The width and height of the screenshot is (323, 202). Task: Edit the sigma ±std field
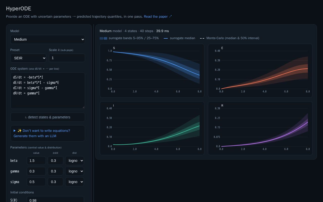pyautogui.click(x=56, y=182)
